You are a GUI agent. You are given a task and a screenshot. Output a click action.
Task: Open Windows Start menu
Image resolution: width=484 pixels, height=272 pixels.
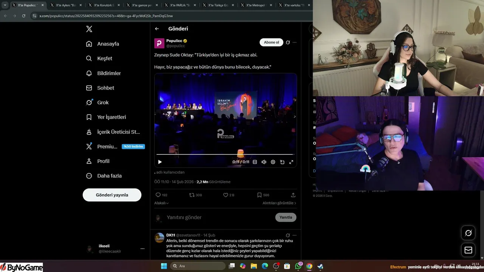point(164,266)
